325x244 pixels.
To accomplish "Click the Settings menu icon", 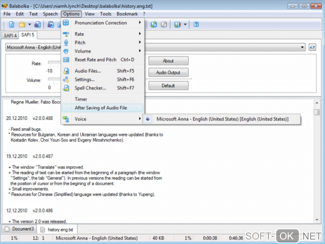I will click(x=66, y=80).
